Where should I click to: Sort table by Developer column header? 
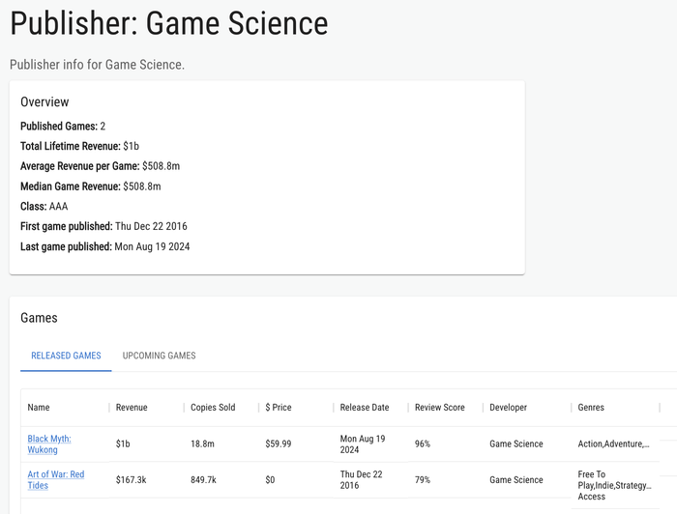[x=508, y=407]
